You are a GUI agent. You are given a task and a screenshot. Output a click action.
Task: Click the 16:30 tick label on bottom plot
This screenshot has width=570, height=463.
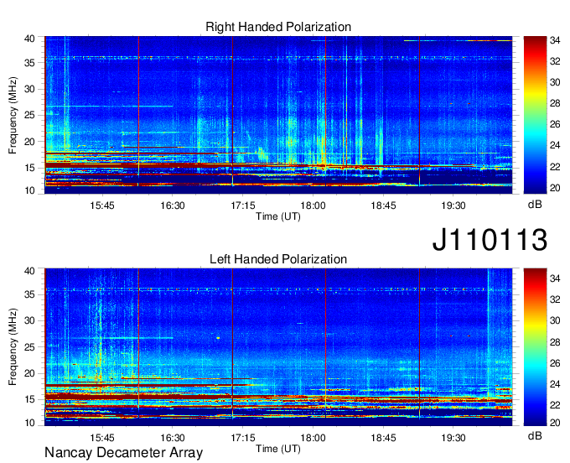point(173,438)
